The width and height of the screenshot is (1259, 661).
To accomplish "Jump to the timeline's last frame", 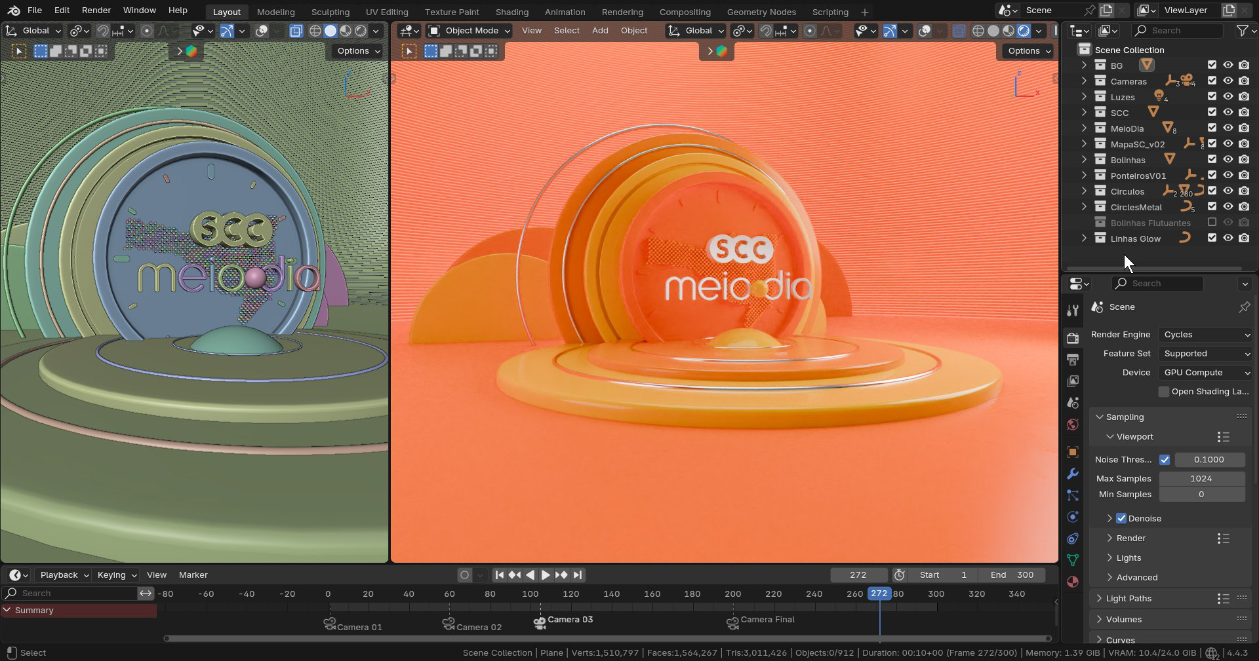I will (x=578, y=575).
